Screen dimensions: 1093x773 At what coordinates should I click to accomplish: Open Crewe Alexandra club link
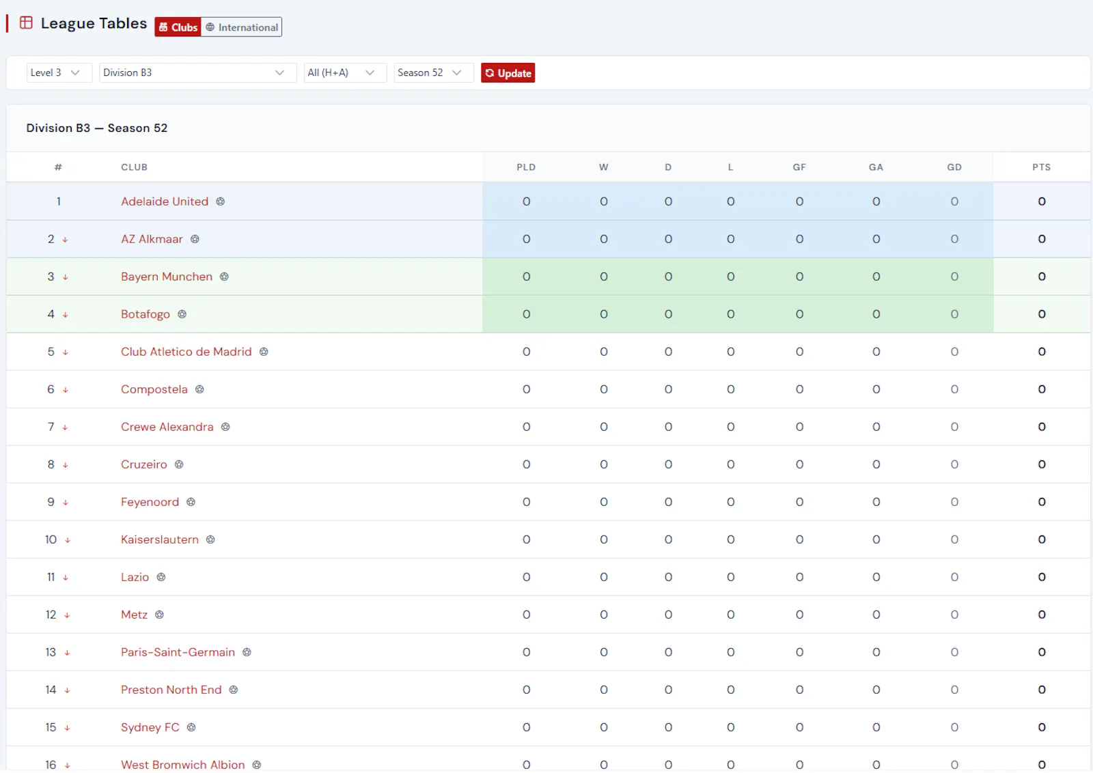tap(167, 427)
